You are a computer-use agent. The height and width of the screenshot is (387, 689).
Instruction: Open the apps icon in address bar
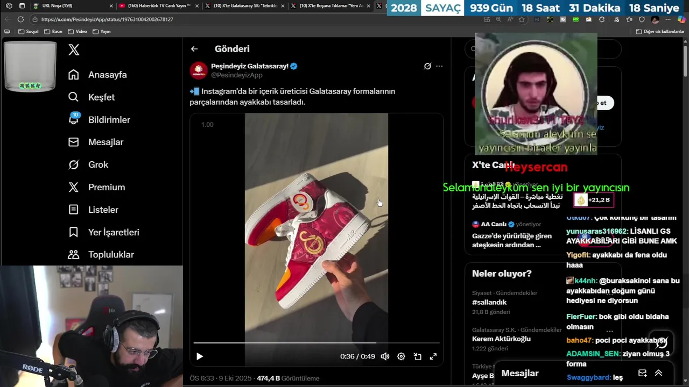[487, 19]
